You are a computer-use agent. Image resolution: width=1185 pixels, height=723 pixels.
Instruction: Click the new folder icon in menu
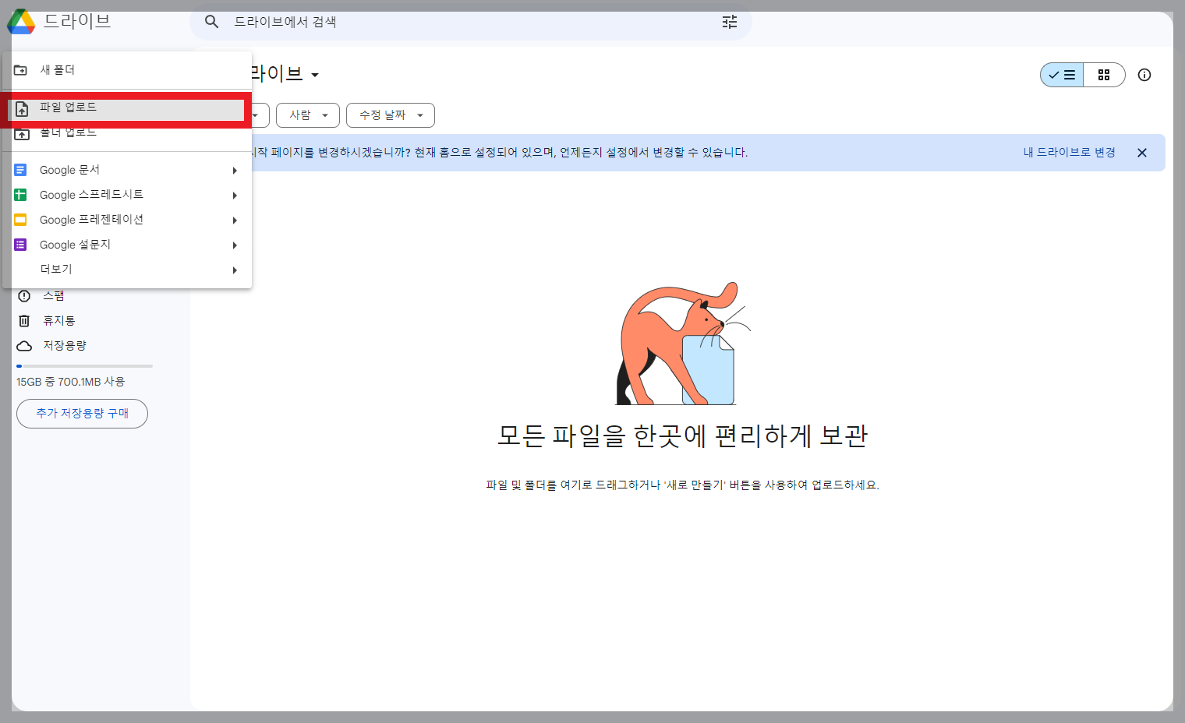pyautogui.click(x=21, y=70)
